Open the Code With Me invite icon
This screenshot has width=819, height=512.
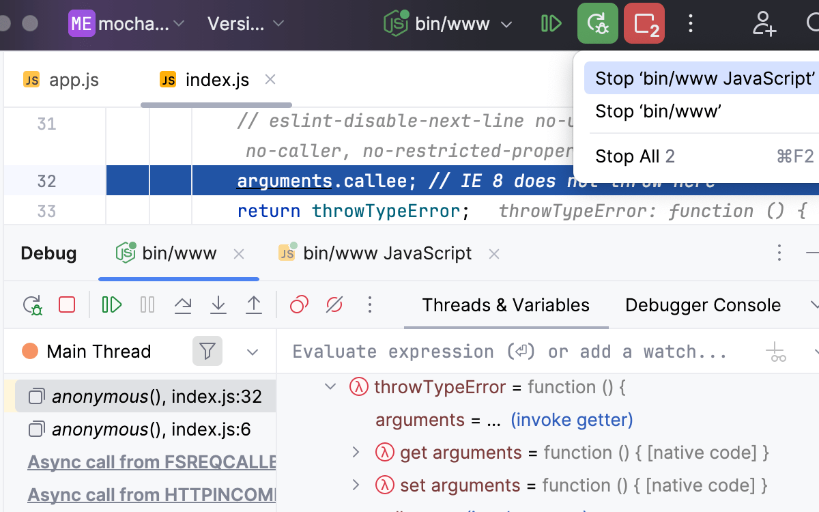[x=764, y=24]
